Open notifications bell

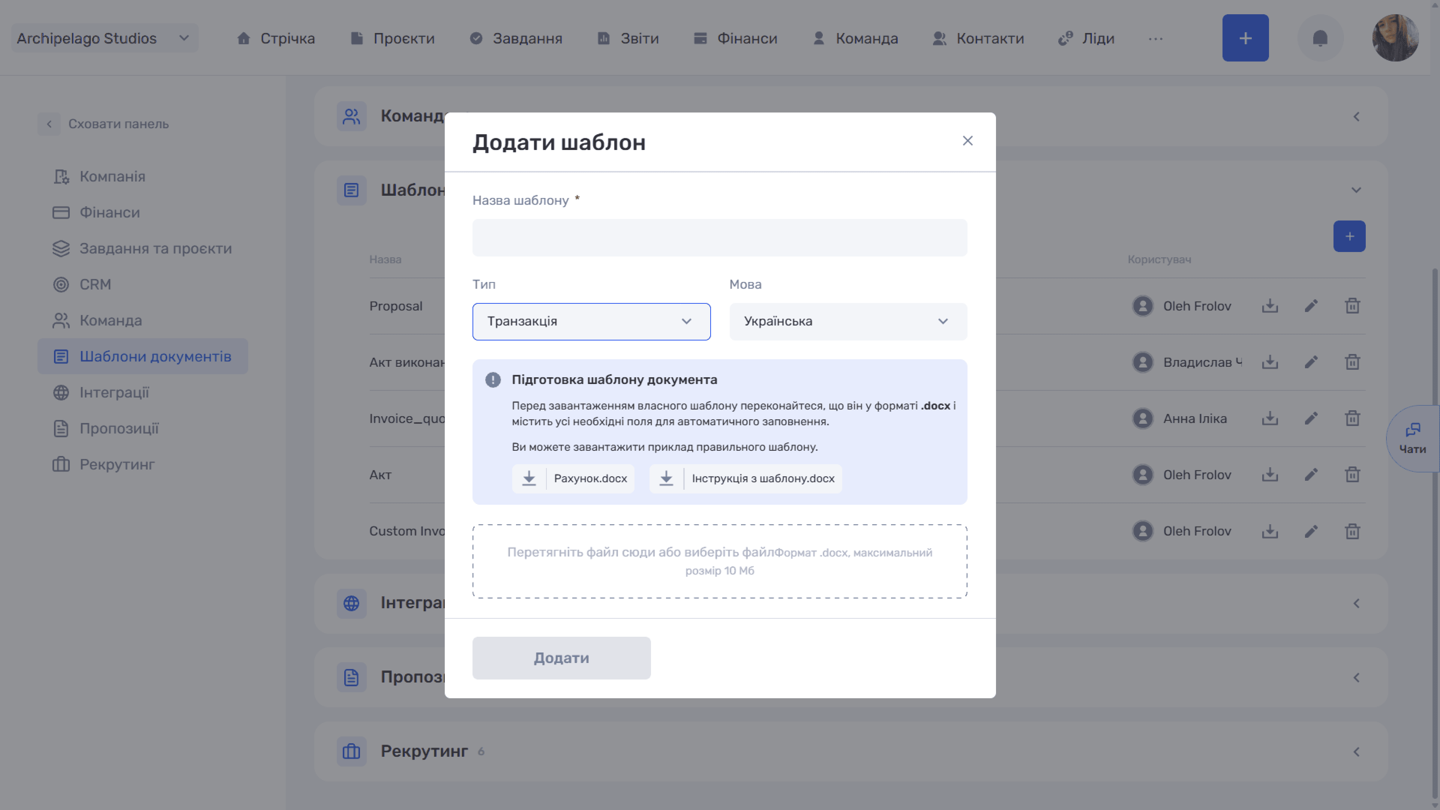(x=1320, y=38)
